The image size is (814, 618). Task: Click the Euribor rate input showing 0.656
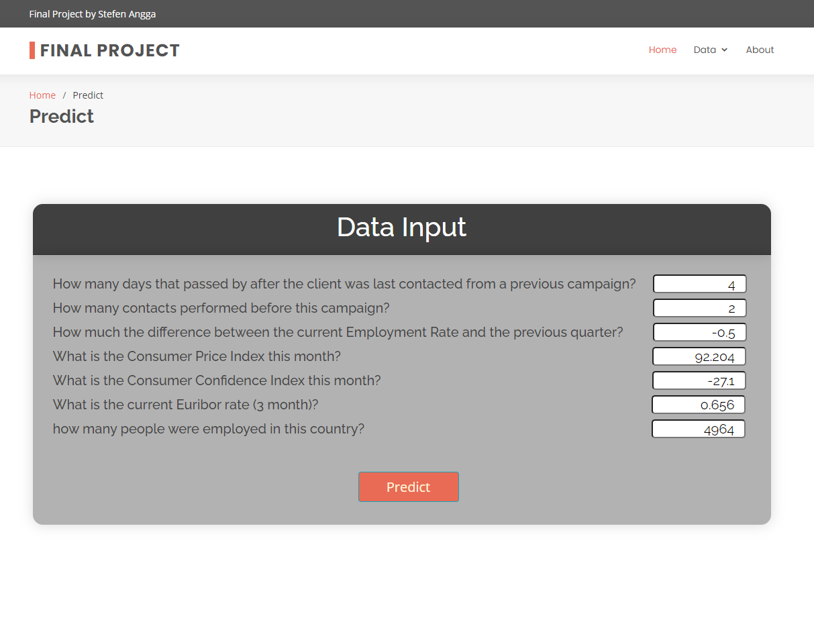pos(698,405)
